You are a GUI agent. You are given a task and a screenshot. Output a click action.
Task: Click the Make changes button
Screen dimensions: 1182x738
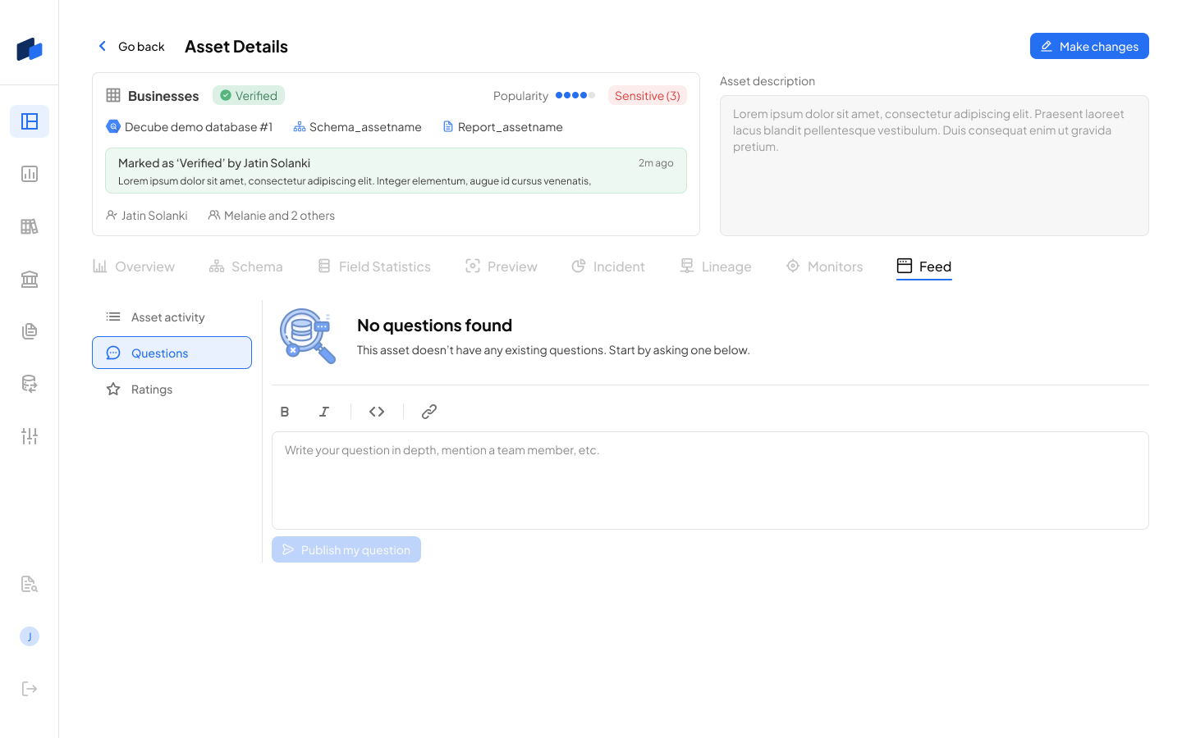coord(1089,47)
